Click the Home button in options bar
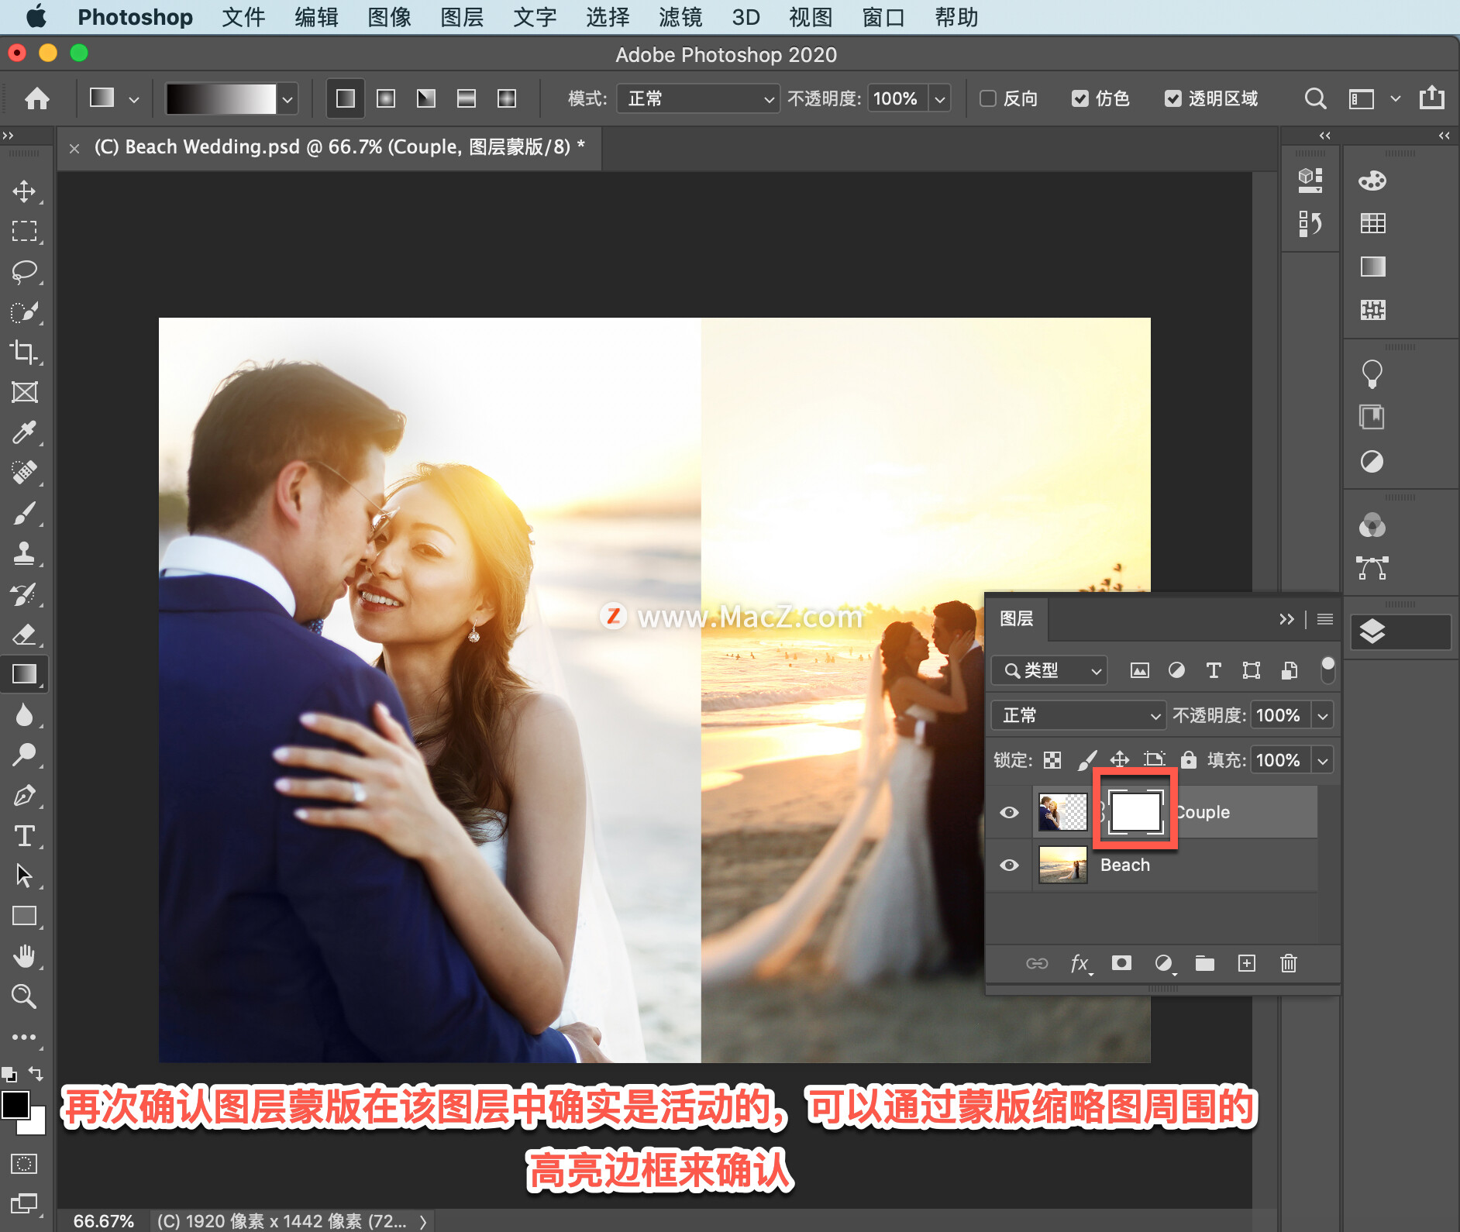 [37, 98]
